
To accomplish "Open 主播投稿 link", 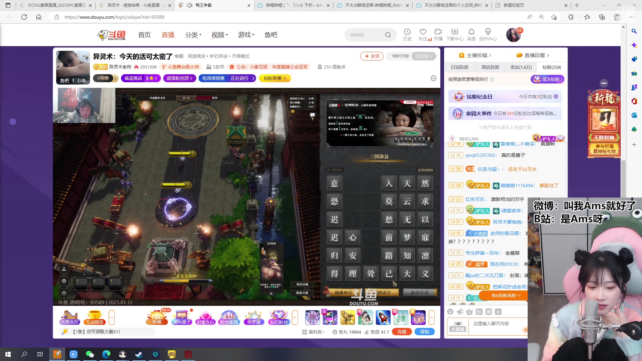I will tap(475, 55).
